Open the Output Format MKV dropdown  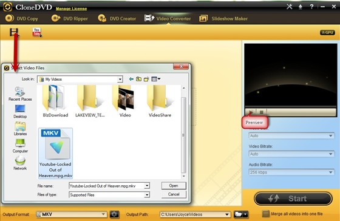coord(71,214)
